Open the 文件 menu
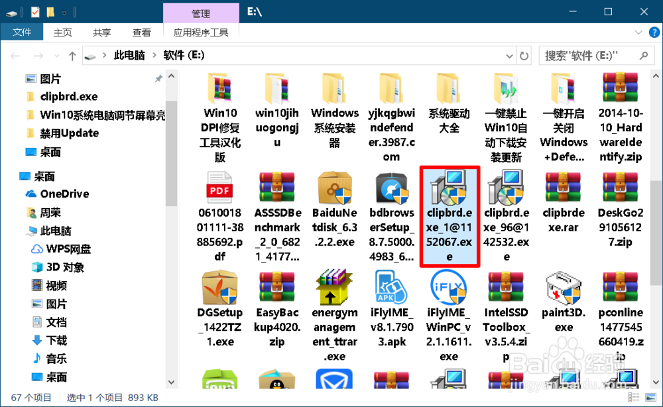The image size is (663, 407). pos(22,32)
